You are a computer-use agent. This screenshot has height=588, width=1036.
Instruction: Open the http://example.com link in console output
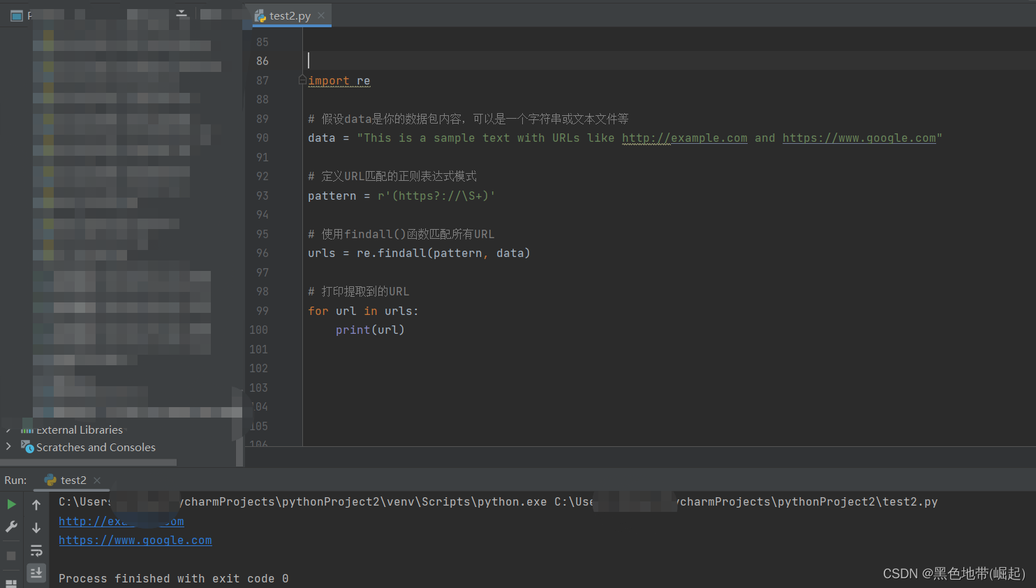coord(121,521)
